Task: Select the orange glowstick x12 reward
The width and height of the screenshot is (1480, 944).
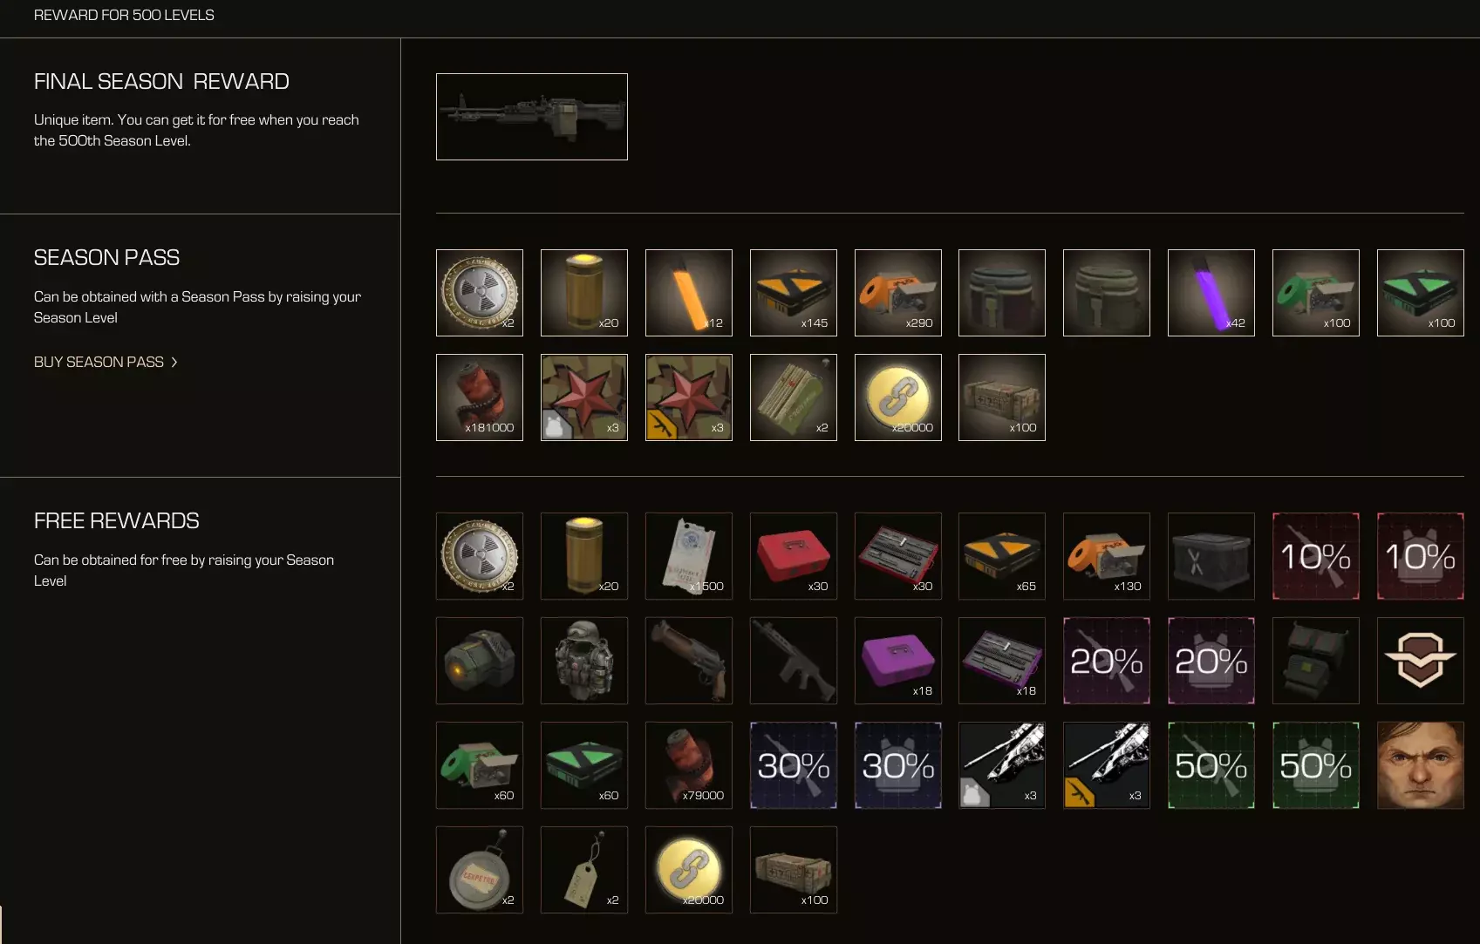Action: pyautogui.click(x=689, y=293)
